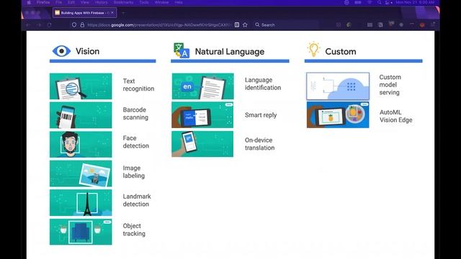Open the Tools menu
This screenshot has width=461, height=259.
[144, 2]
